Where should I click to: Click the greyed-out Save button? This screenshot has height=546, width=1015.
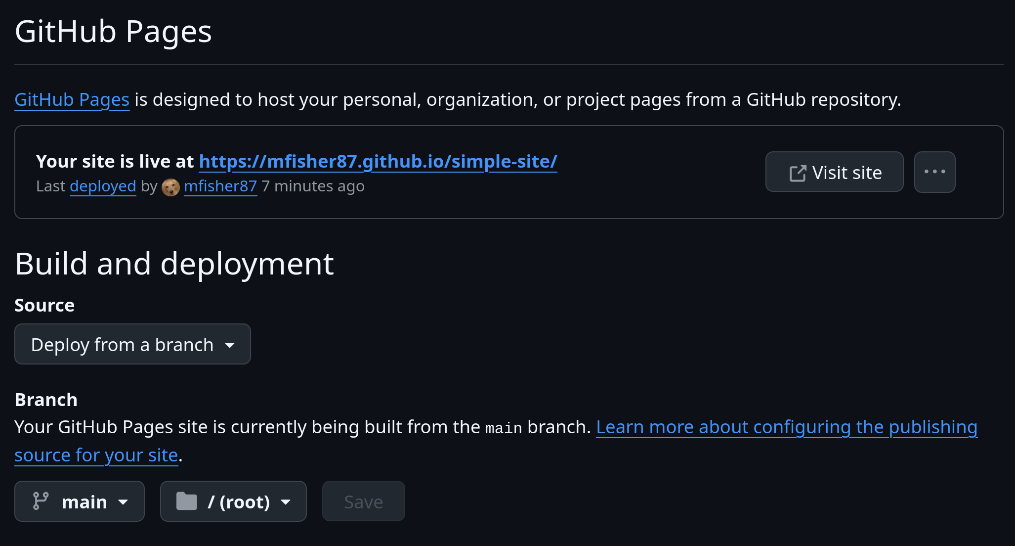(363, 501)
